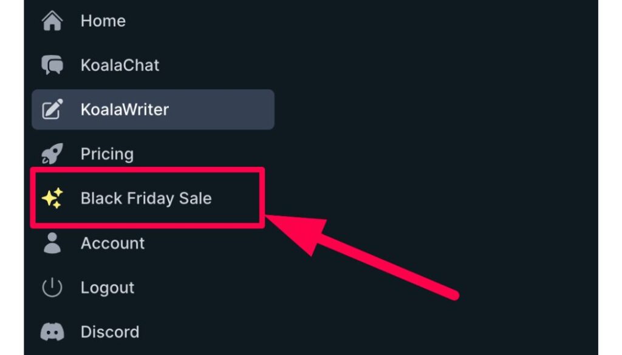The image size is (622, 355).
Task: Click the Account person icon
Action: pyautogui.click(x=52, y=243)
